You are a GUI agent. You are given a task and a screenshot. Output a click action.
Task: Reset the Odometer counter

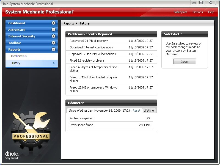[136, 111]
